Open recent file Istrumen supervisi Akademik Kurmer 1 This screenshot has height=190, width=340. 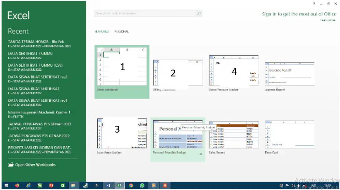click(39, 114)
